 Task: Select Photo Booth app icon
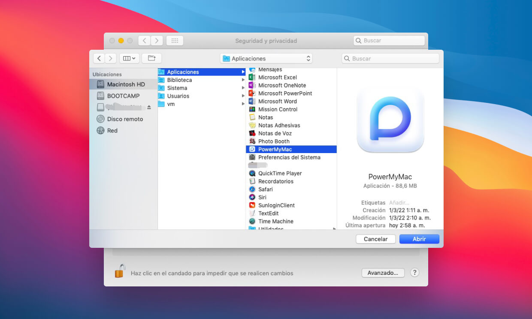252,141
